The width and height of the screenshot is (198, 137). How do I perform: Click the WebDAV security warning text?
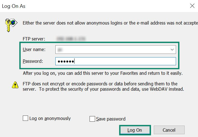(103, 86)
